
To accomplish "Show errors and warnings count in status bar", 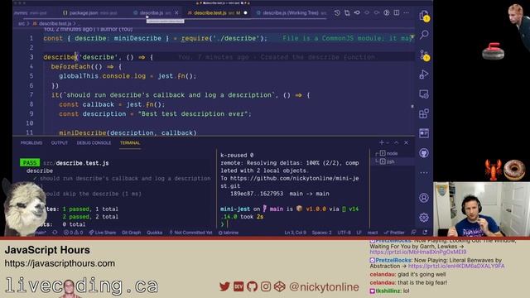I will coord(73,233).
